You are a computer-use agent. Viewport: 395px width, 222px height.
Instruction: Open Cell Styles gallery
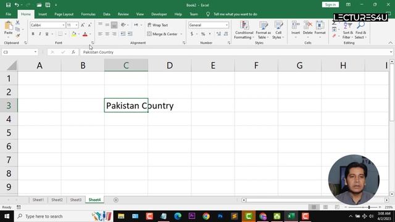coord(278,30)
